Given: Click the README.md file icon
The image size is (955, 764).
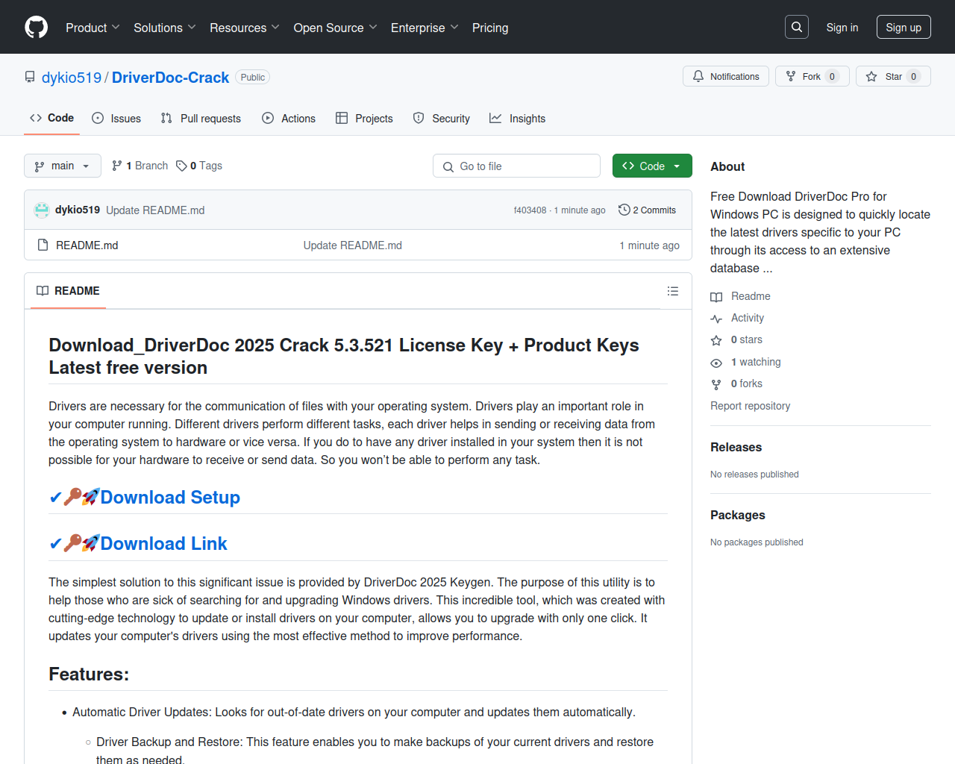Looking at the screenshot, I should [x=43, y=245].
